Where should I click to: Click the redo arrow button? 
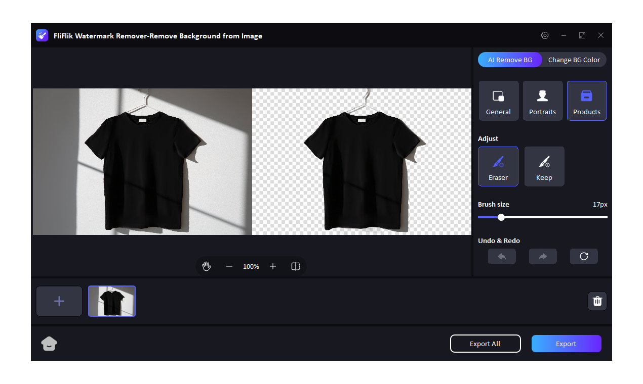[543, 256]
